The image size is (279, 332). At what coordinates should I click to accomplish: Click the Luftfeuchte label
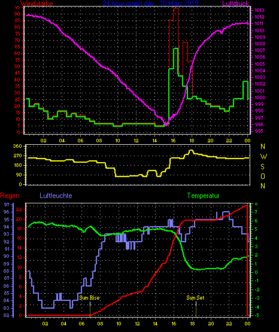pyautogui.click(x=56, y=196)
